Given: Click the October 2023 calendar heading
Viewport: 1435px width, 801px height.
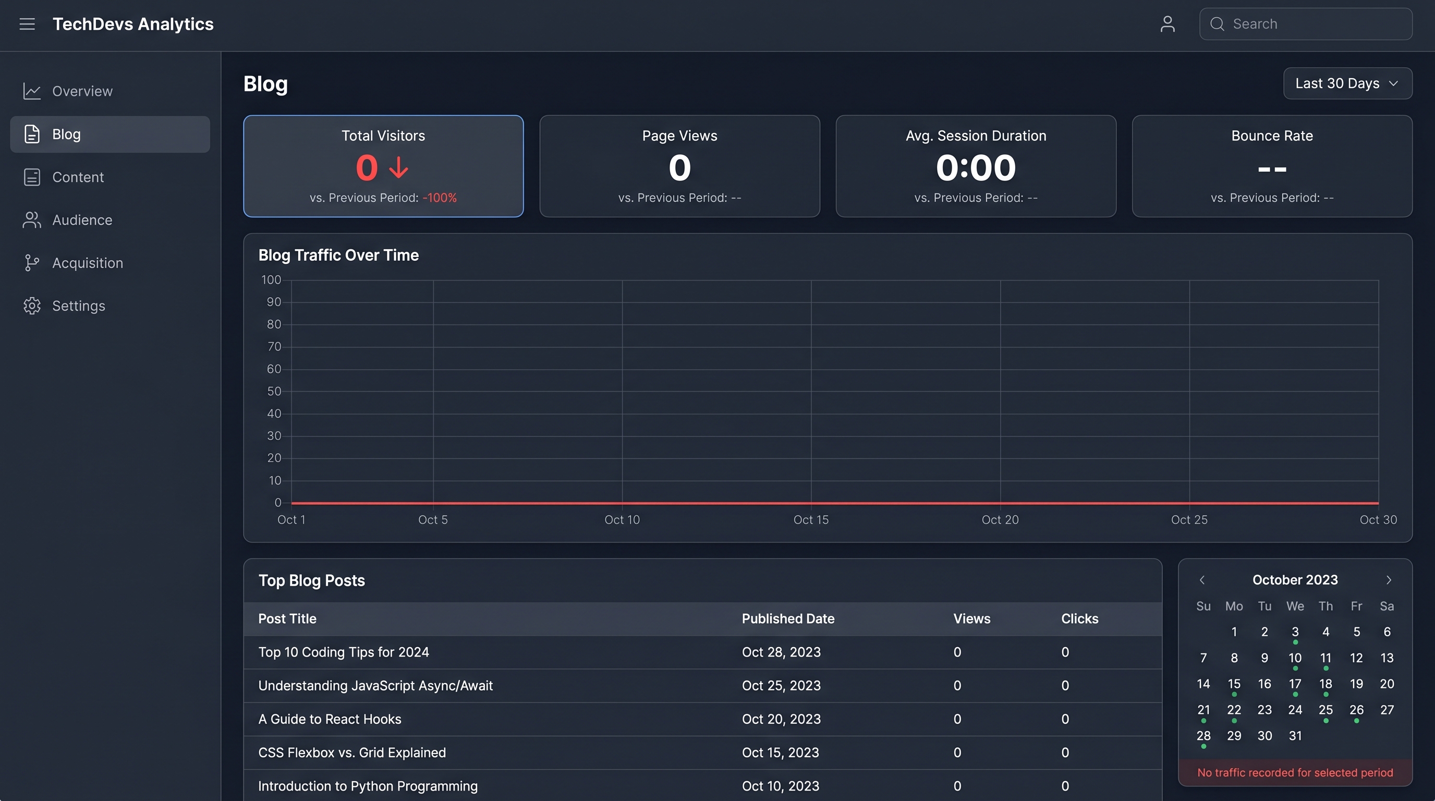Looking at the screenshot, I should point(1295,580).
